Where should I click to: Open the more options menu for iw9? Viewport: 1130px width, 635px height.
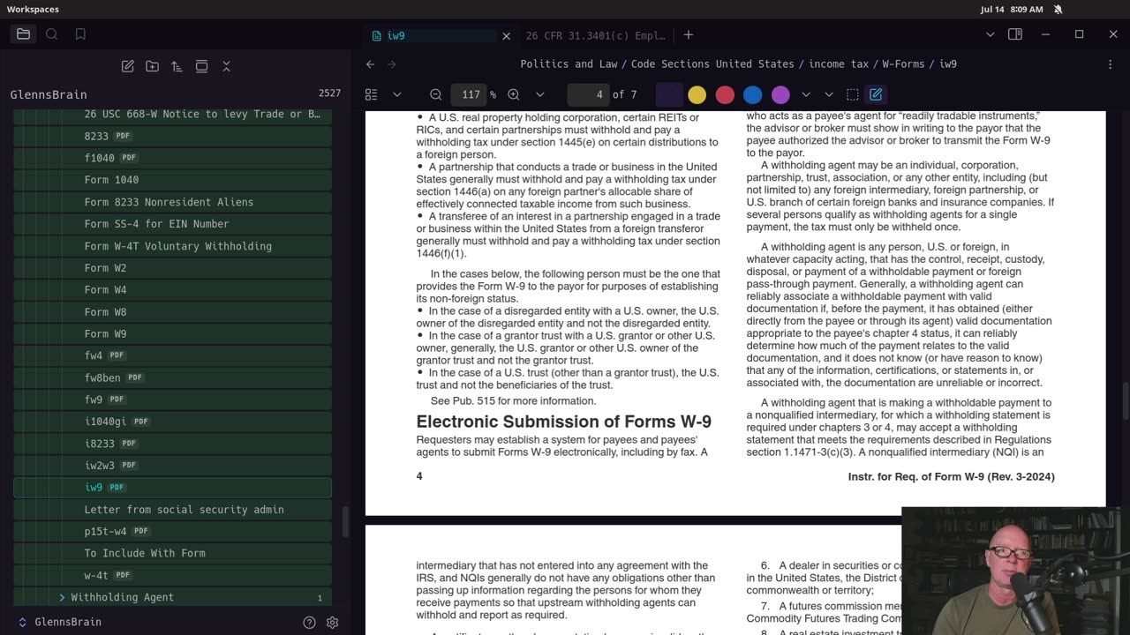[1111, 64]
